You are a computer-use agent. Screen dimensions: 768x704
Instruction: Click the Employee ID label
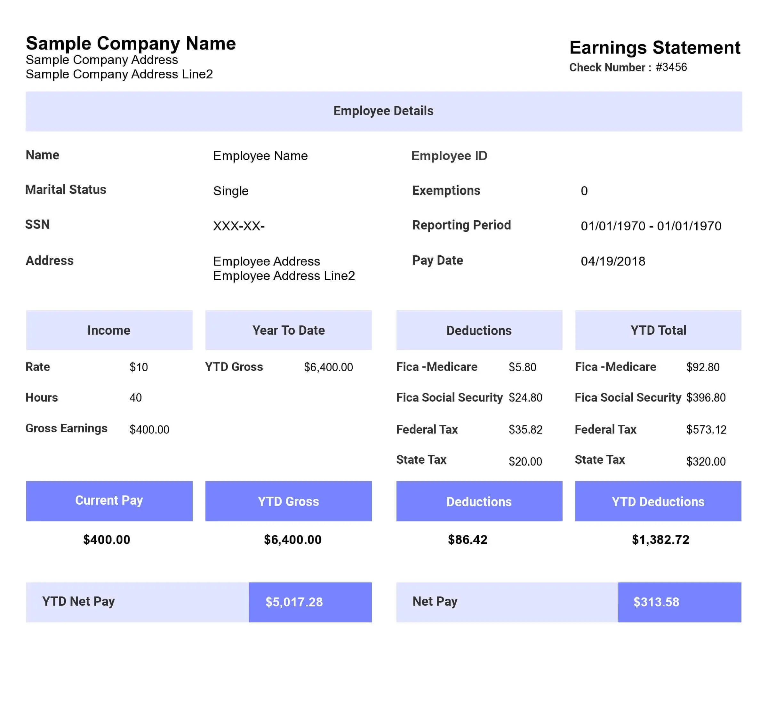(x=449, y=156)
